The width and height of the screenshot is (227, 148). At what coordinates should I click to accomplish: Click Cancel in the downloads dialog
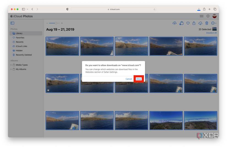tap(129, 79)
